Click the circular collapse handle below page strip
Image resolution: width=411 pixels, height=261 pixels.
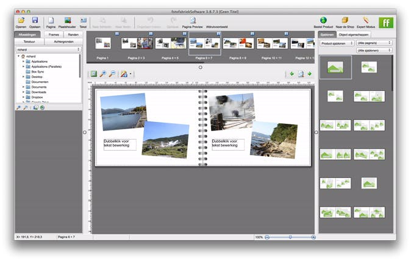tap(201, 67)
